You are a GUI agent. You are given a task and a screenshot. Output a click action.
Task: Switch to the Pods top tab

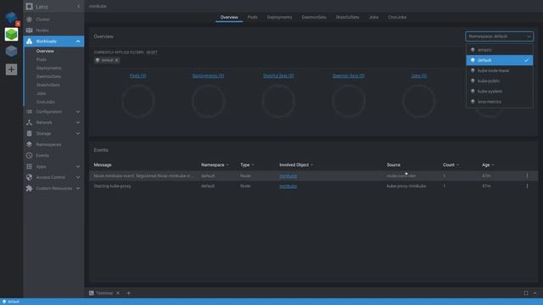click(x=253, y=17)
